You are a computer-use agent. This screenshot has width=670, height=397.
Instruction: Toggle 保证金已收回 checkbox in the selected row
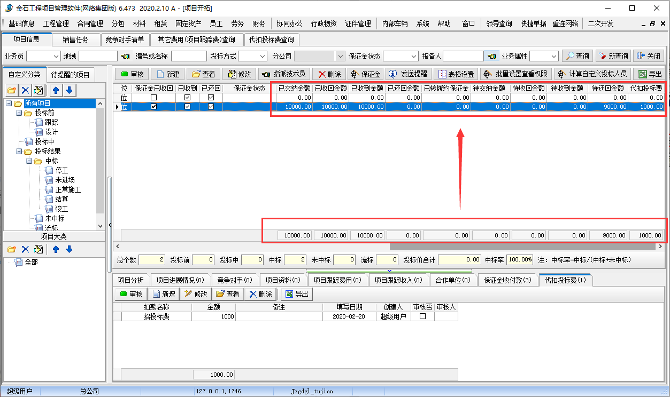[x=154, y=107]
